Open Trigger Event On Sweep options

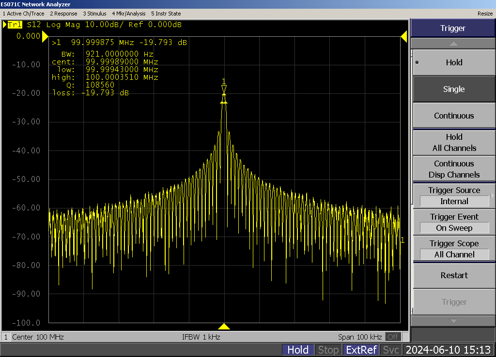453,223
